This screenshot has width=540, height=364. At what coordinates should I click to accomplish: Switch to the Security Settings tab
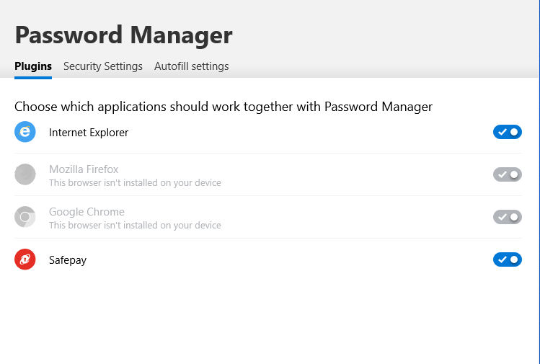pyautogui.click(x=103, y=66)
